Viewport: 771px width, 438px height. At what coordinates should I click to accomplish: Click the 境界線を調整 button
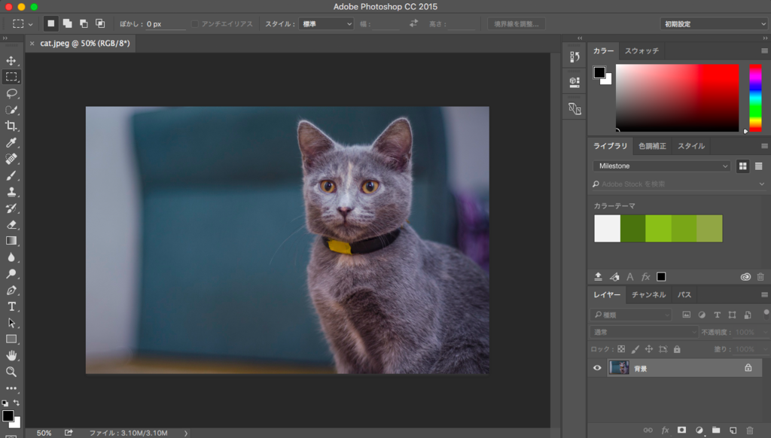516,24
